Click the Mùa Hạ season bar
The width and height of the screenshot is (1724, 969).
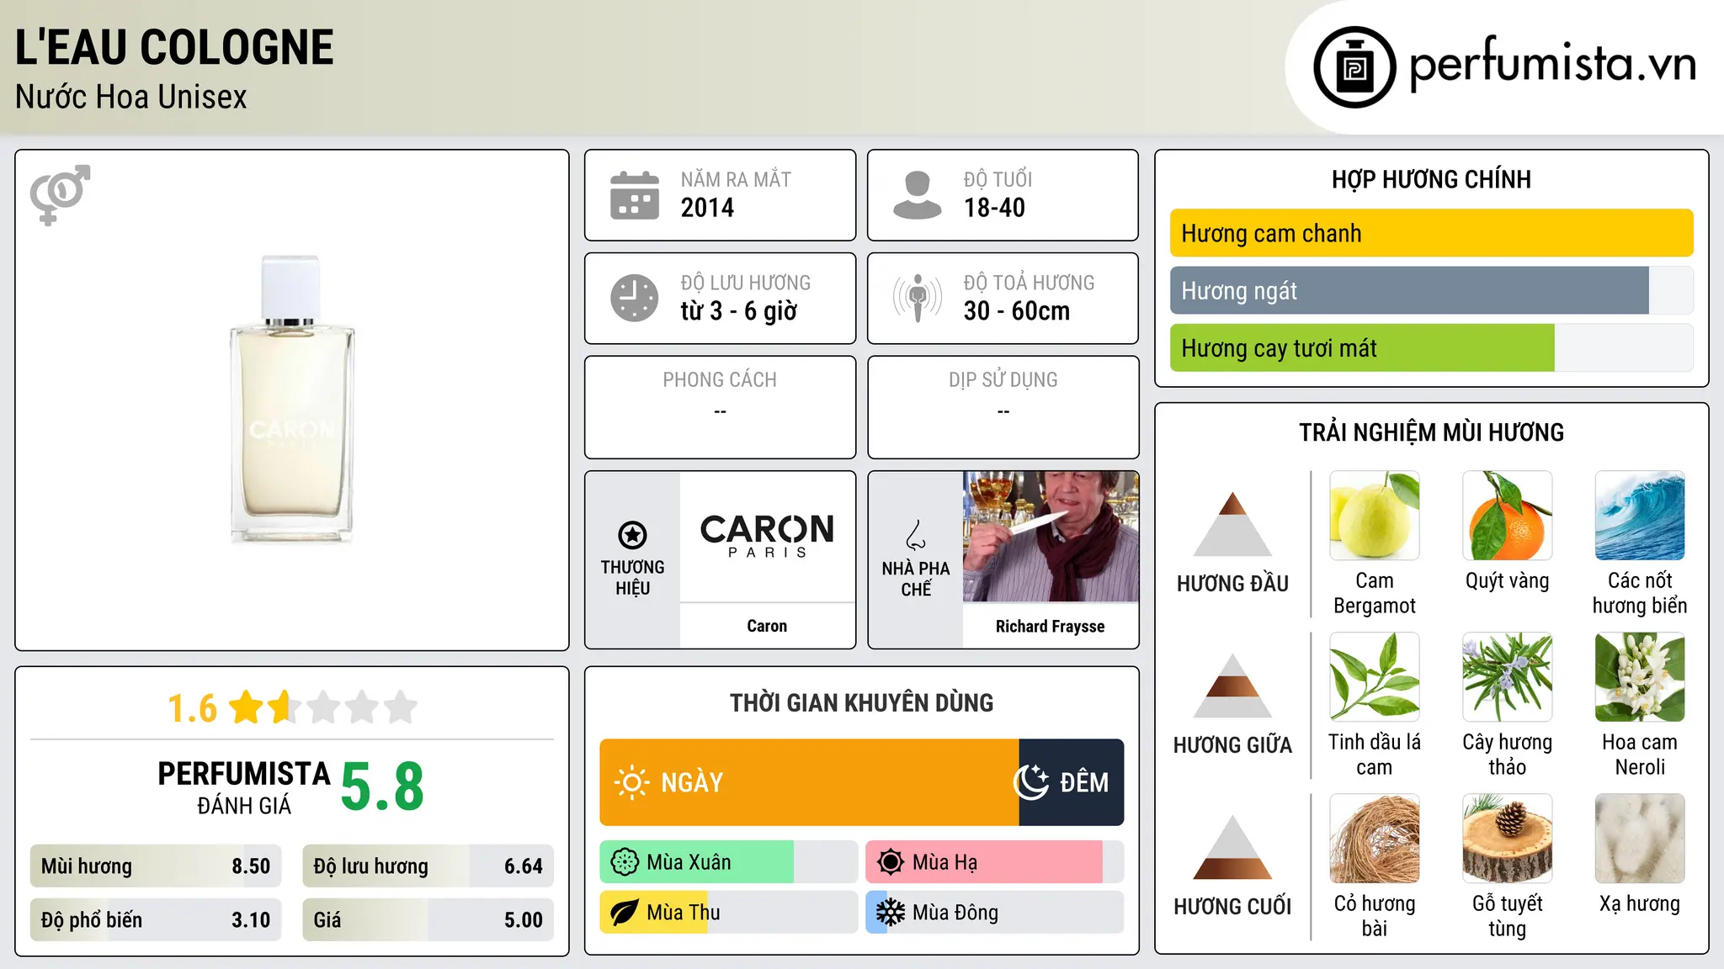[x=995, y=862]
